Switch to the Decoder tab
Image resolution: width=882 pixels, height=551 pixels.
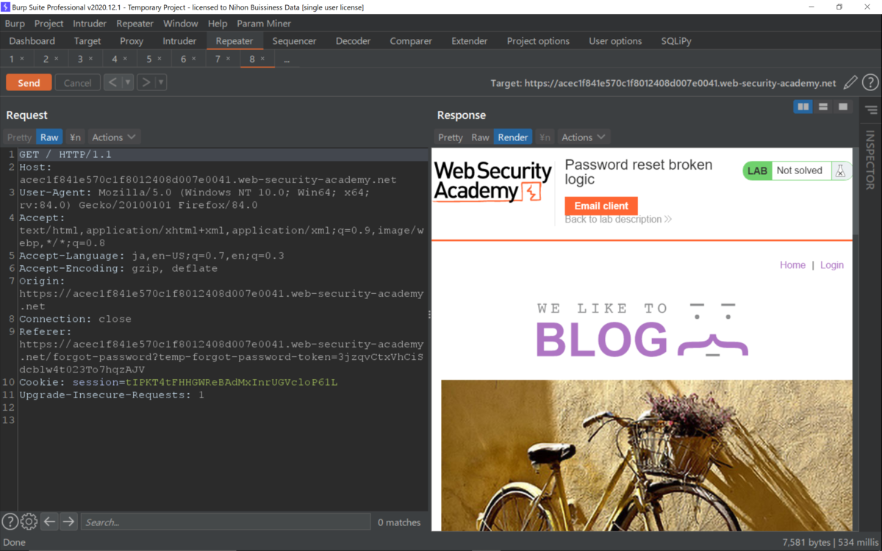353,41
